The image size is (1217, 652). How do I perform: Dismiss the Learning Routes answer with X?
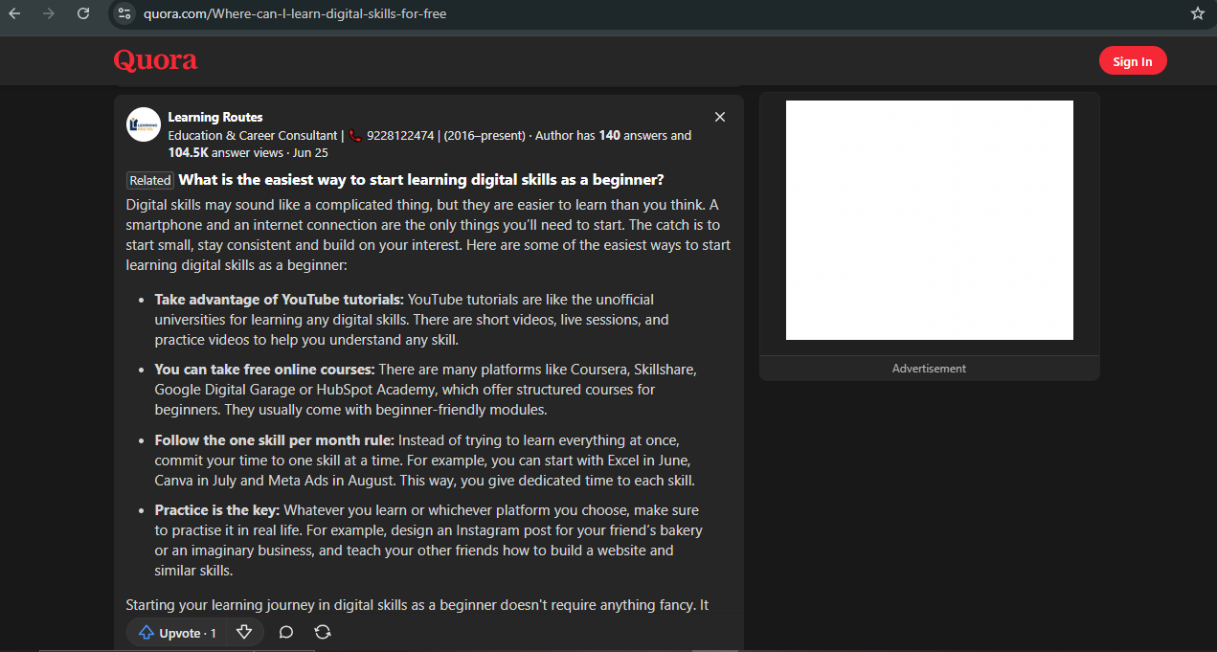tap(720, 117)
